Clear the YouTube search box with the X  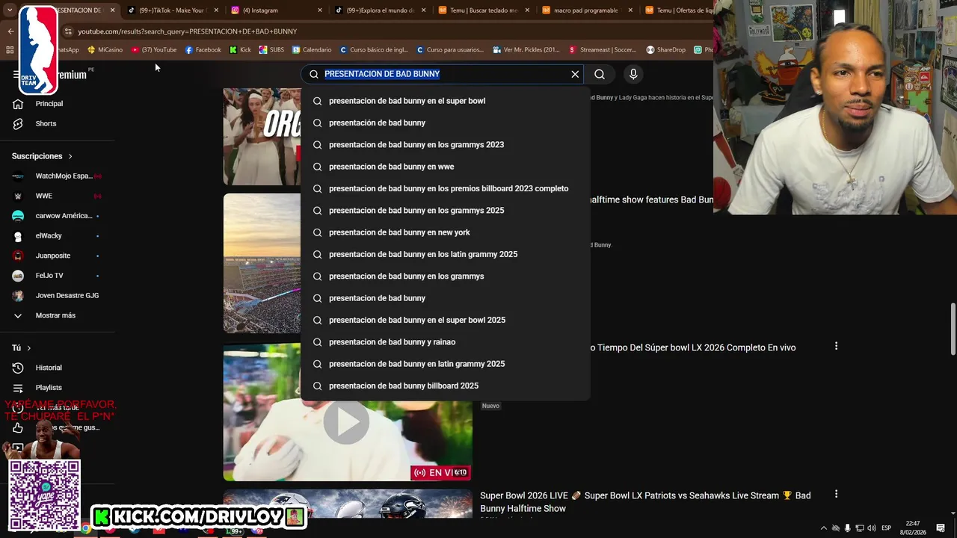tap(575, 74)
